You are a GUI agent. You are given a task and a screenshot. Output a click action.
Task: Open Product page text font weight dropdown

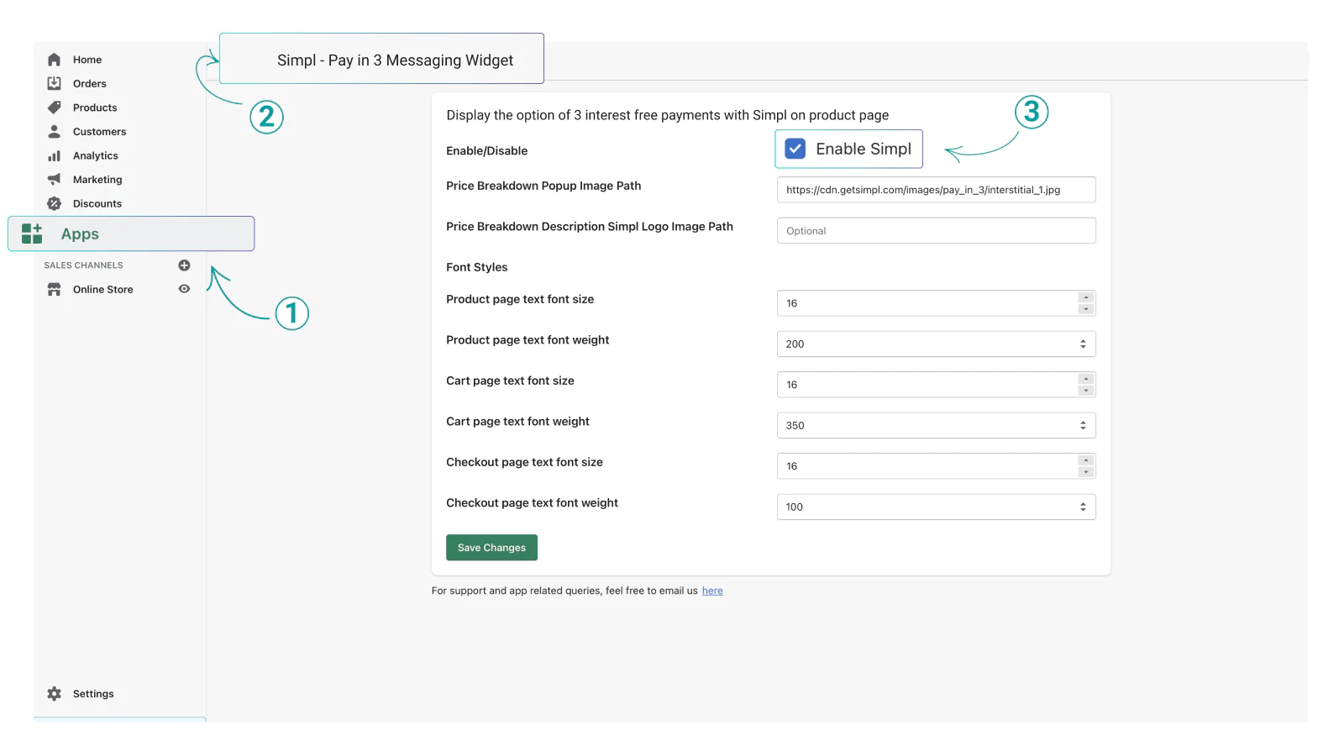pos(936,344)
